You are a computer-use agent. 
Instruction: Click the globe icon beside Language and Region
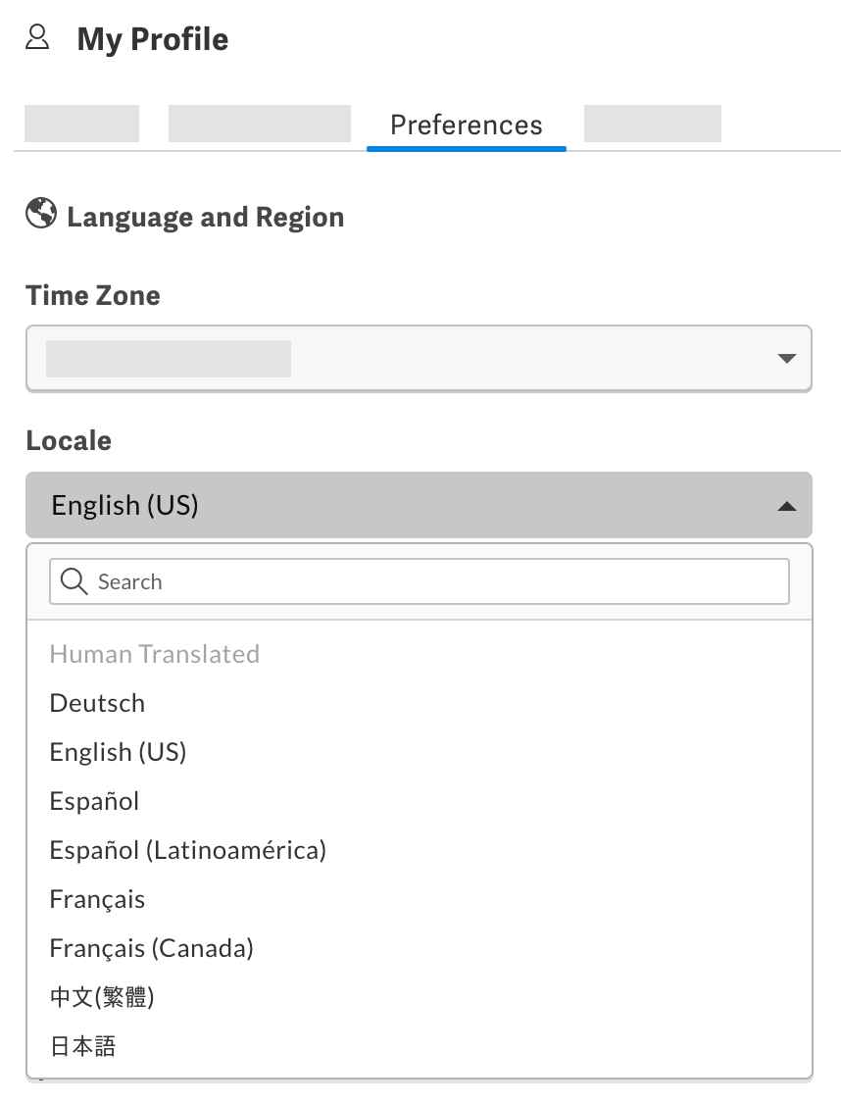(40, 214)
